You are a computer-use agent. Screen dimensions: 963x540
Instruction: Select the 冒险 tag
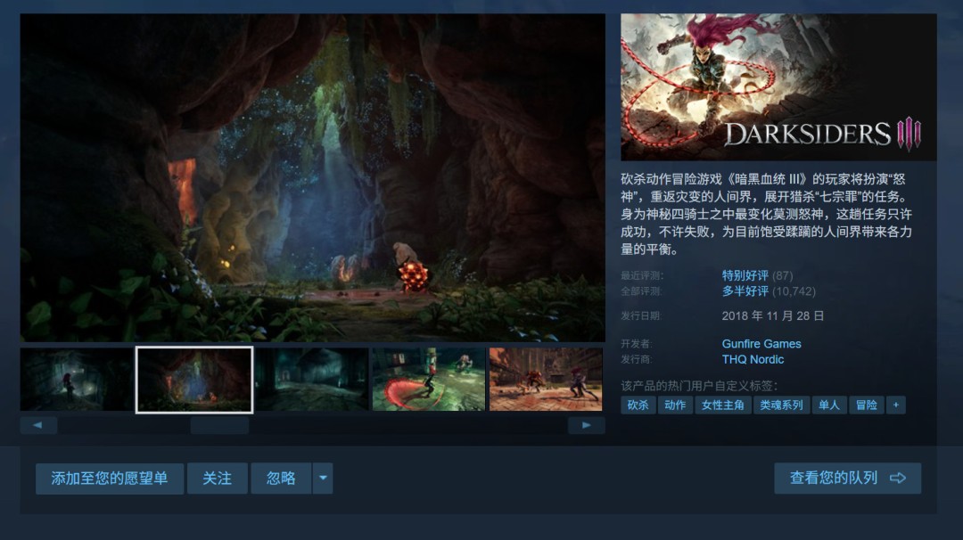pos(867,405)
